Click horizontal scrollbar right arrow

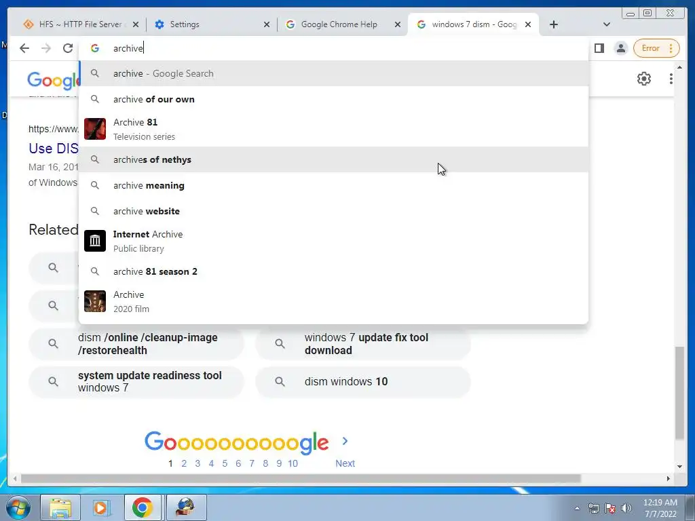pyautogui.click(x=669, y=478)
